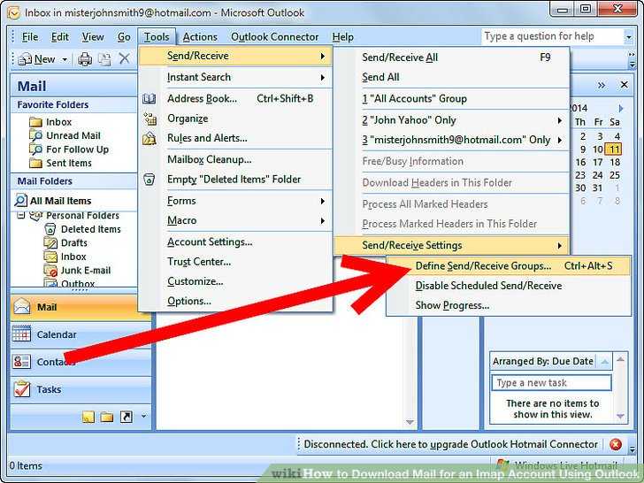Screen dimensions: 644x483
Task: Click the Rules and Alerts icon
Action: tap(149, 138)
